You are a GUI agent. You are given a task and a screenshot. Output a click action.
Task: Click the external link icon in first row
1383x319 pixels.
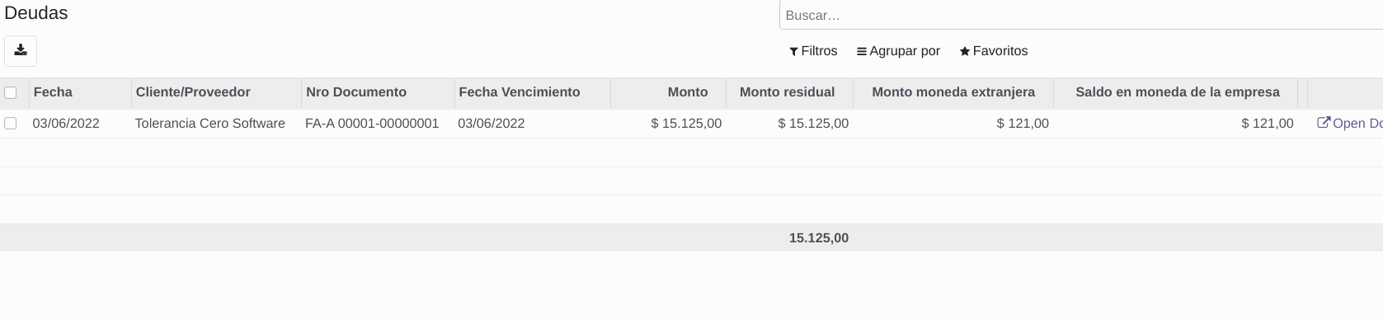pyautogui.click(x=1324, y=123)
